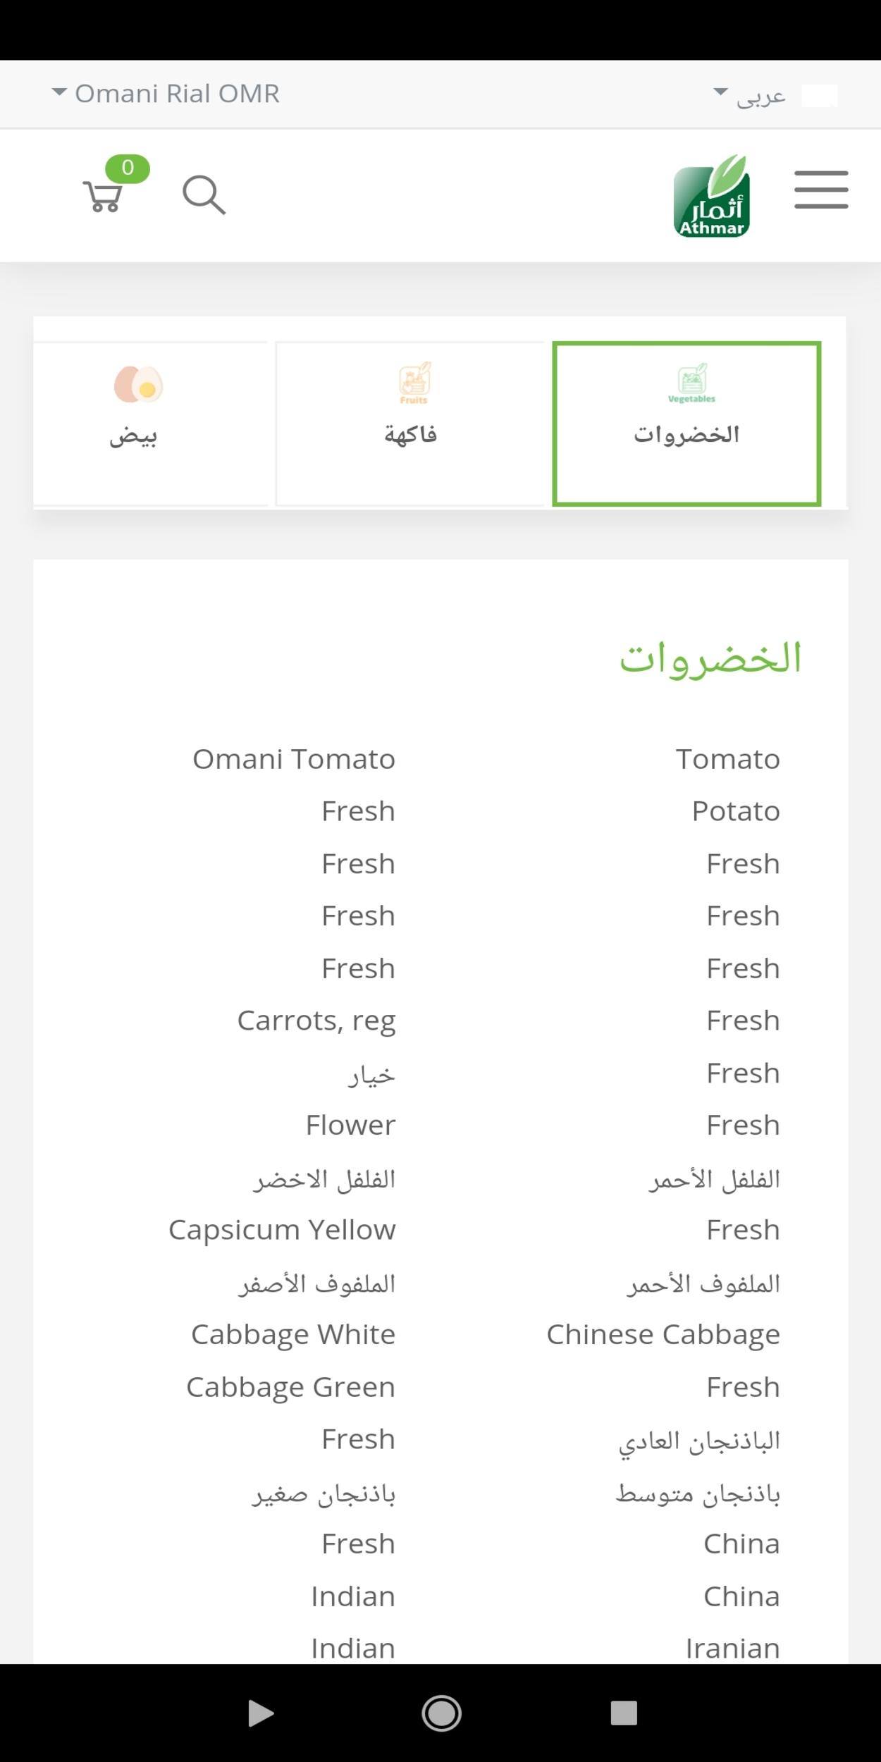881x1762 pixels.
Task: Open the Omani Tomato link
Action: [x=294, y=759]
